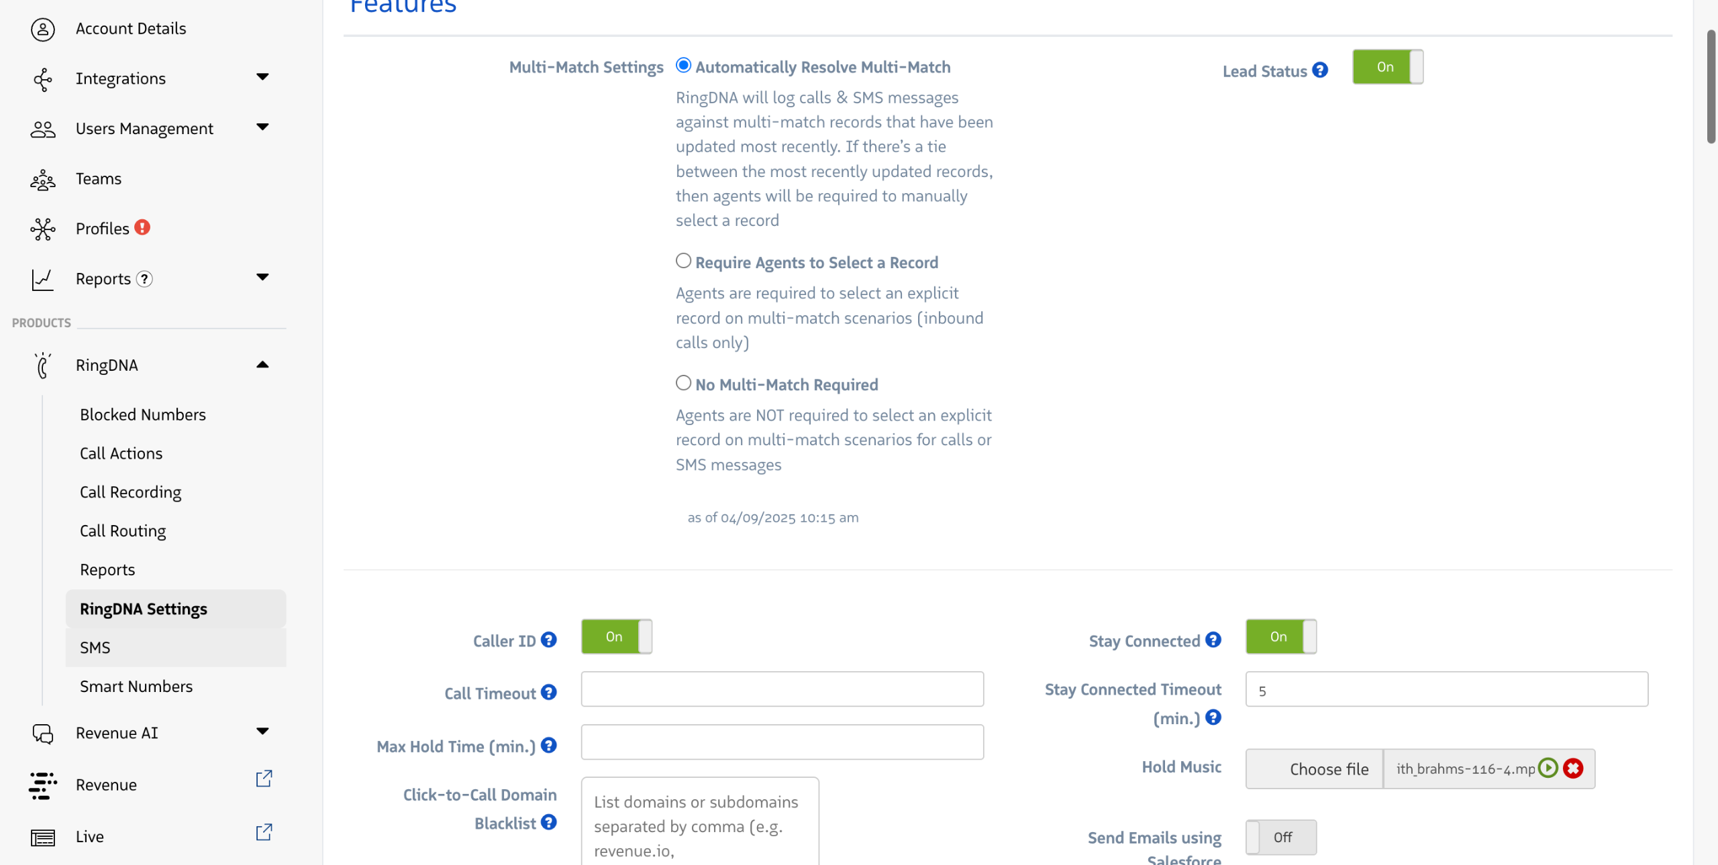Open Revenue external link icon

point(264,778)
